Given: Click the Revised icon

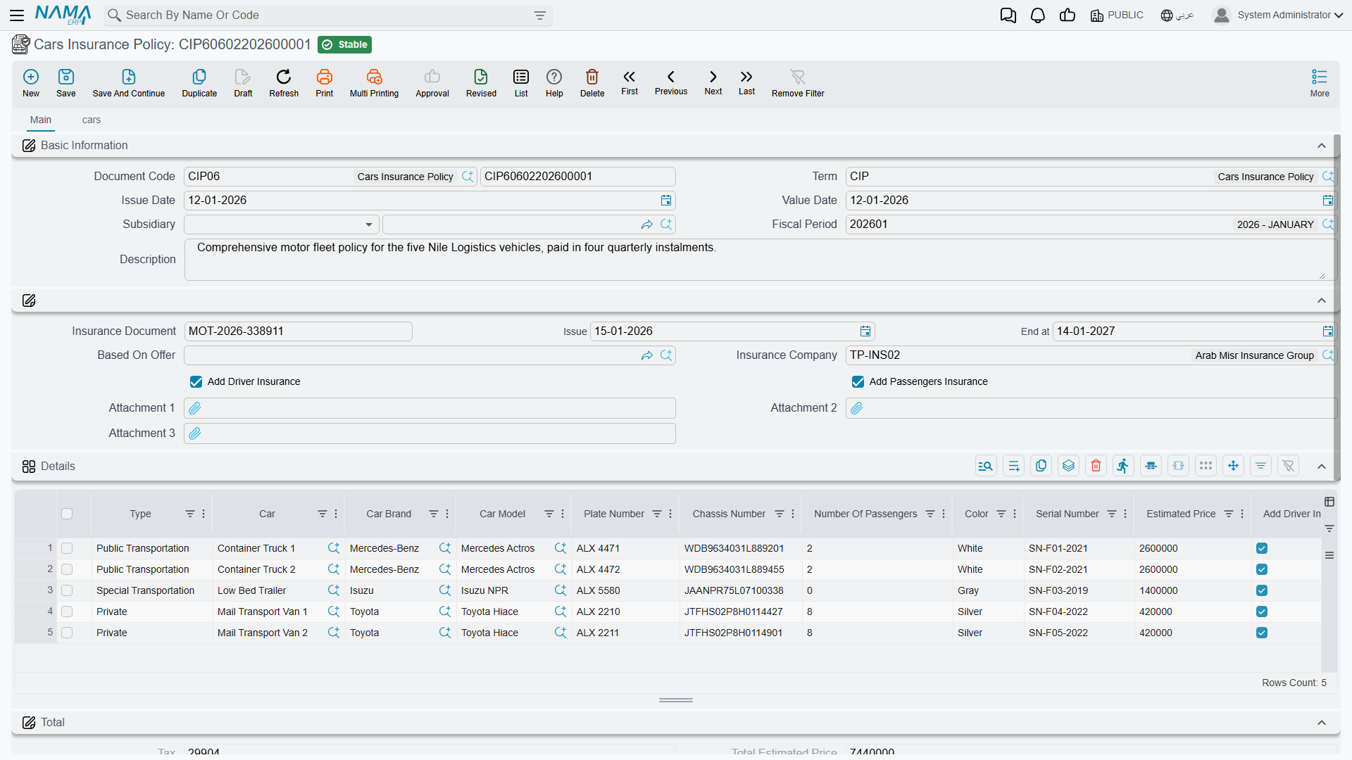Looking at the screenshot, I should 481,77.
